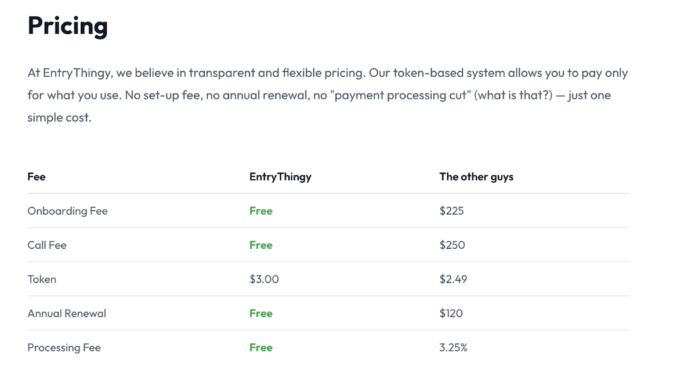Select the Free value for Processing Fee
Screen dimensions: 695x370
261,348
